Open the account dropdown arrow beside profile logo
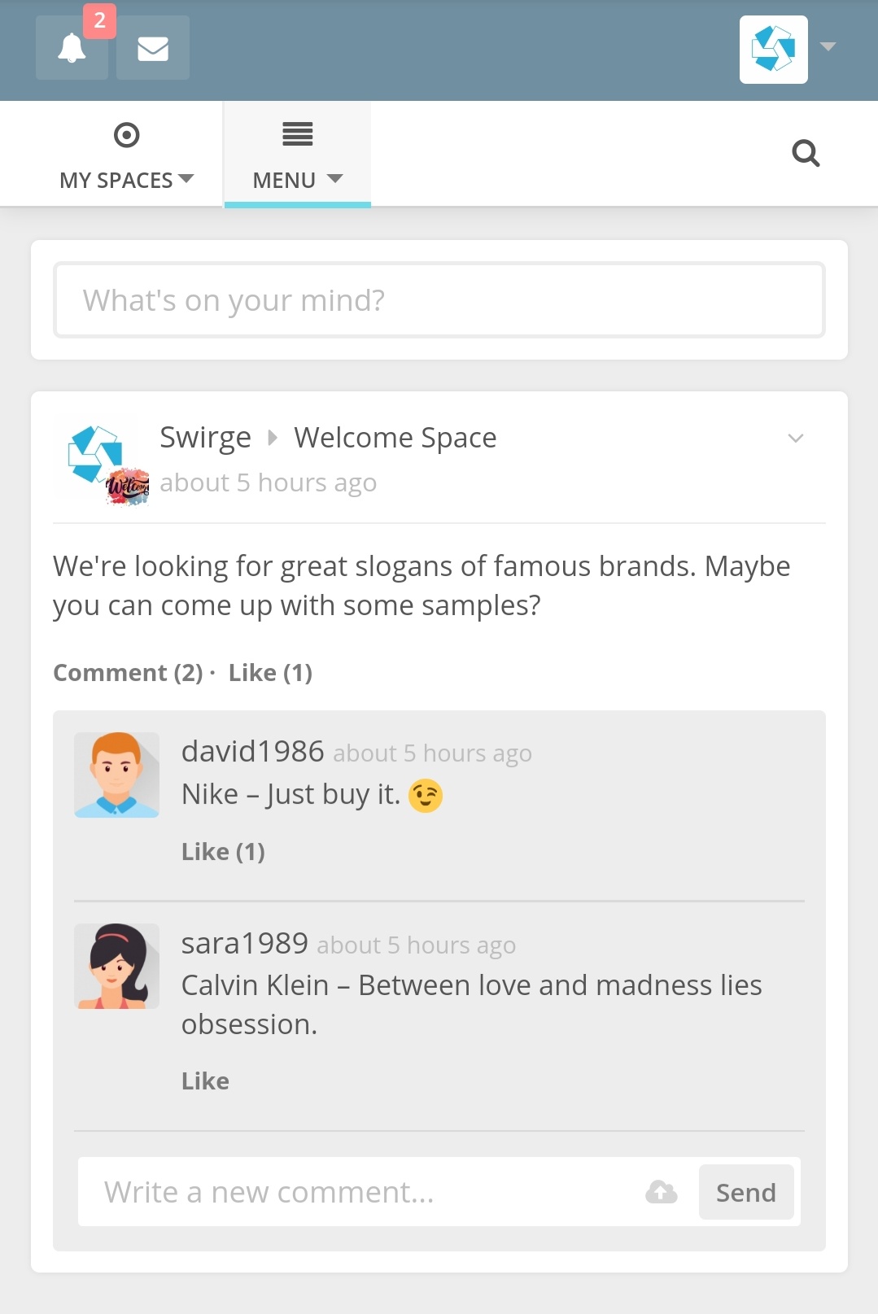The width and height of the screenshot is (878, 1314). click(x=828, y=46)
